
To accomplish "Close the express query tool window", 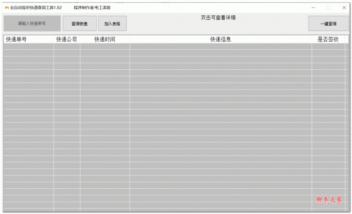I will pyautogui.click(x=344, y=8).
